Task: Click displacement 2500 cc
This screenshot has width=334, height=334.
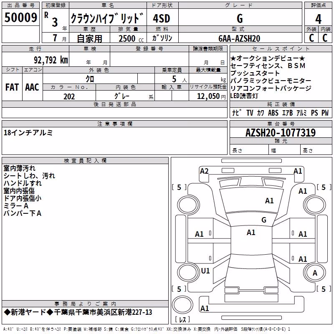Action: click(x=131, y=38)
